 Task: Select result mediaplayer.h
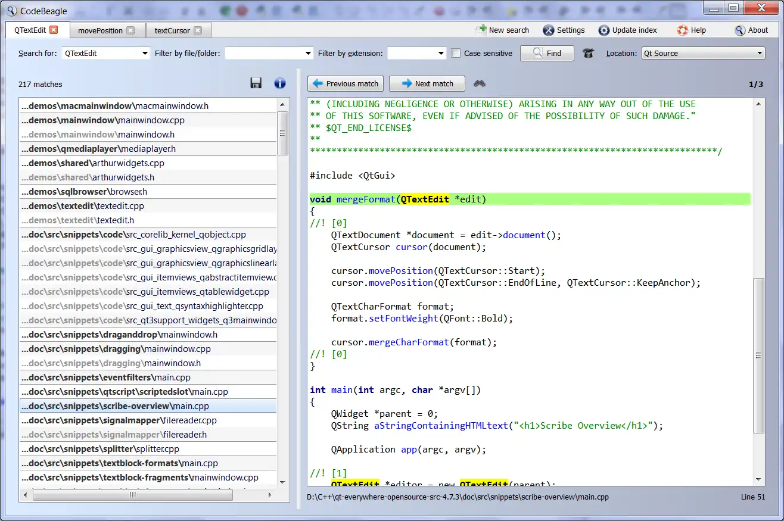pyautogui.click(x=148, y=149)
